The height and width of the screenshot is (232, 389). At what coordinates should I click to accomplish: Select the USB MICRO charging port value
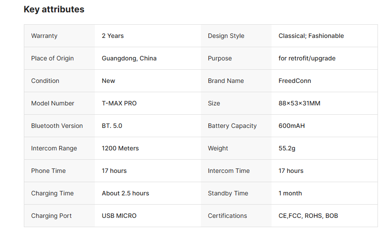point(119,216)
